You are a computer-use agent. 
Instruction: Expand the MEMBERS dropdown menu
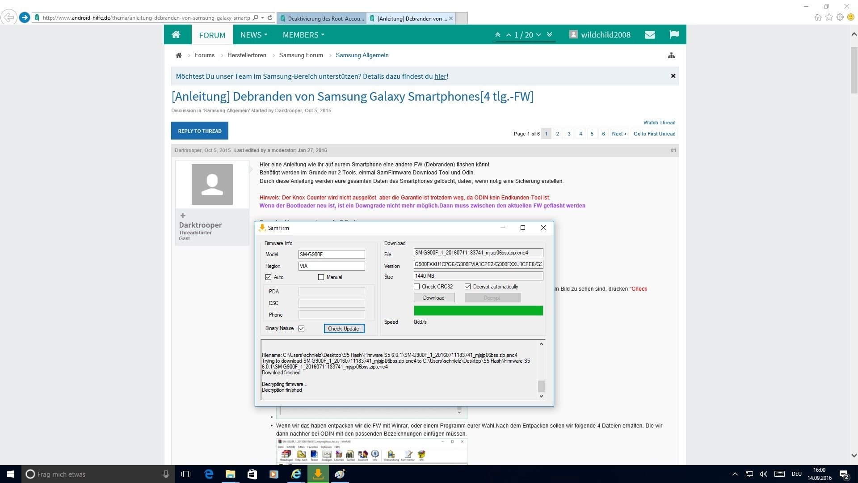[x=303, y=35]
